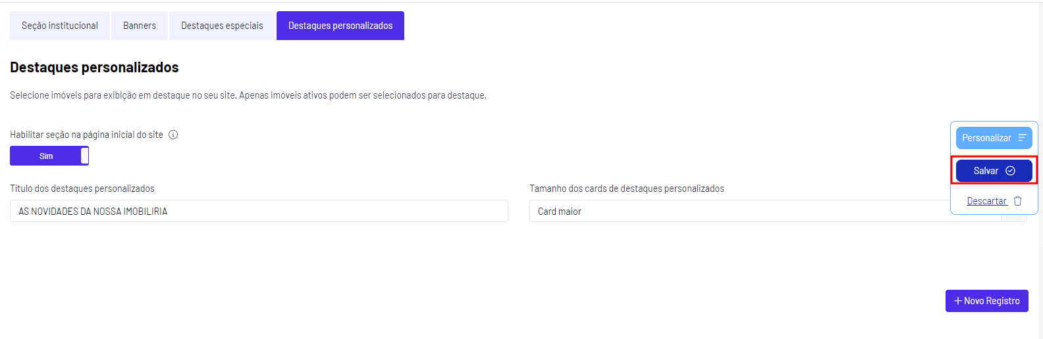Click the Tamanho dos cards de destaques label
1043x339 pixels.
tap(627, 189)
